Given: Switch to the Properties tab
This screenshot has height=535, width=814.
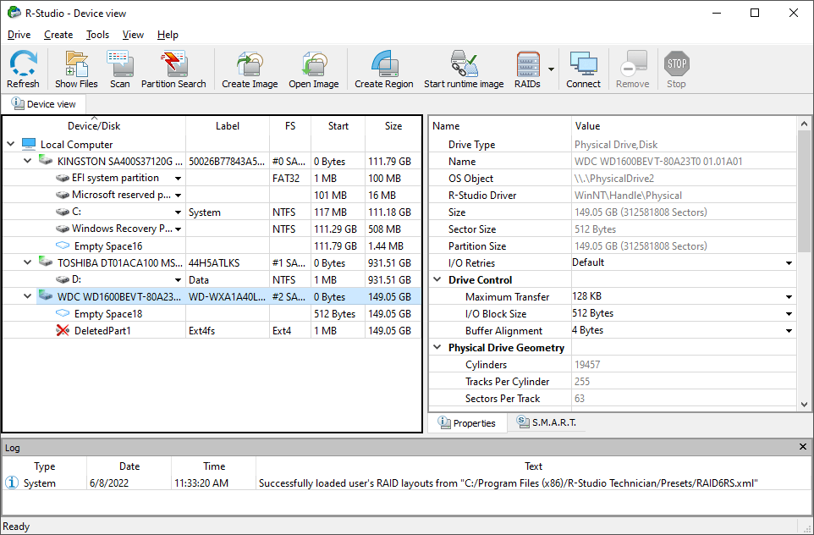Looking at the screenshot, I should pos(467,422).
